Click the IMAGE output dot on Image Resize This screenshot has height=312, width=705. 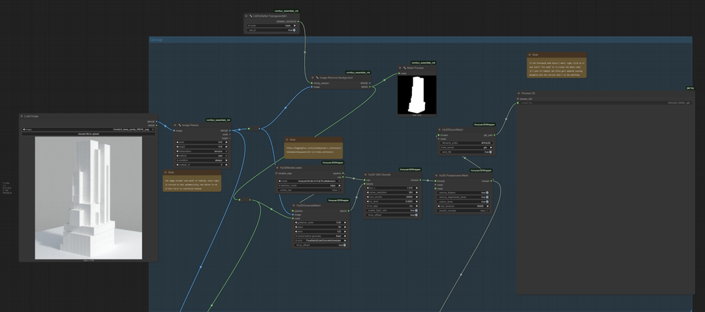[230, 131]
